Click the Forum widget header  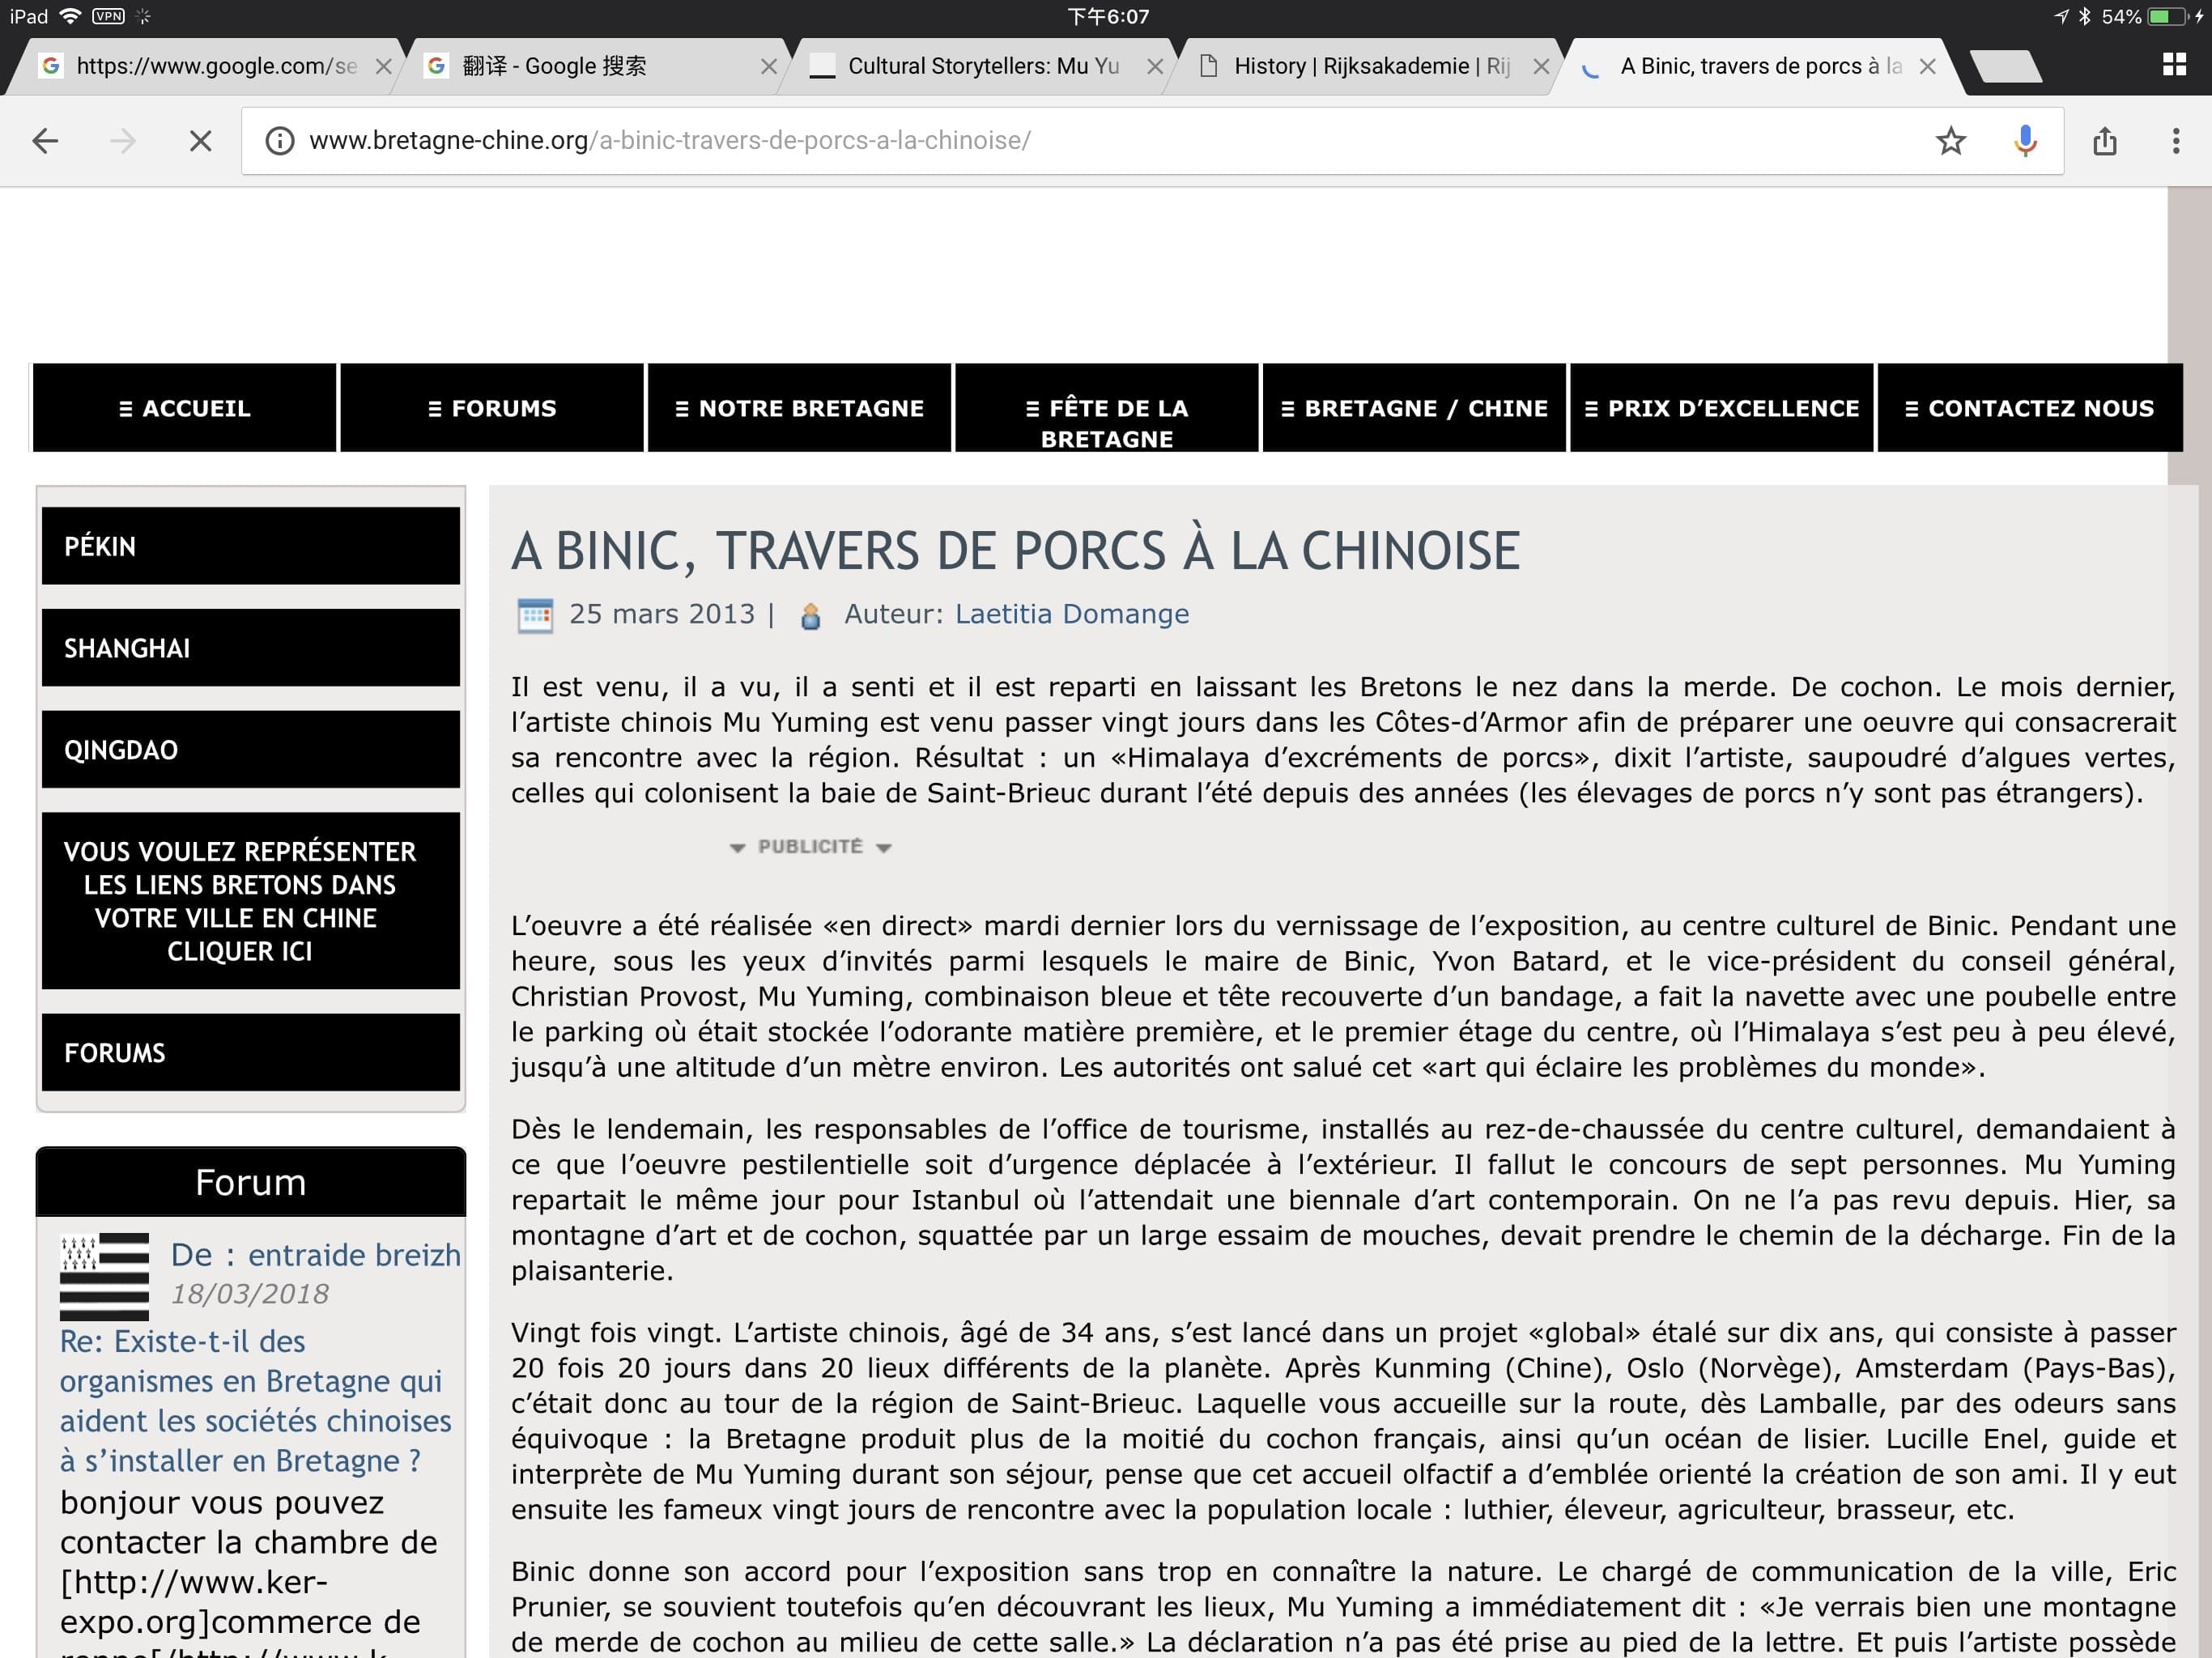point(251,1182)
